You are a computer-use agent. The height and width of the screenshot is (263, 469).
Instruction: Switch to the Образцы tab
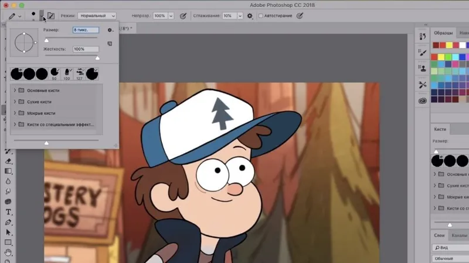pos(443,33)
